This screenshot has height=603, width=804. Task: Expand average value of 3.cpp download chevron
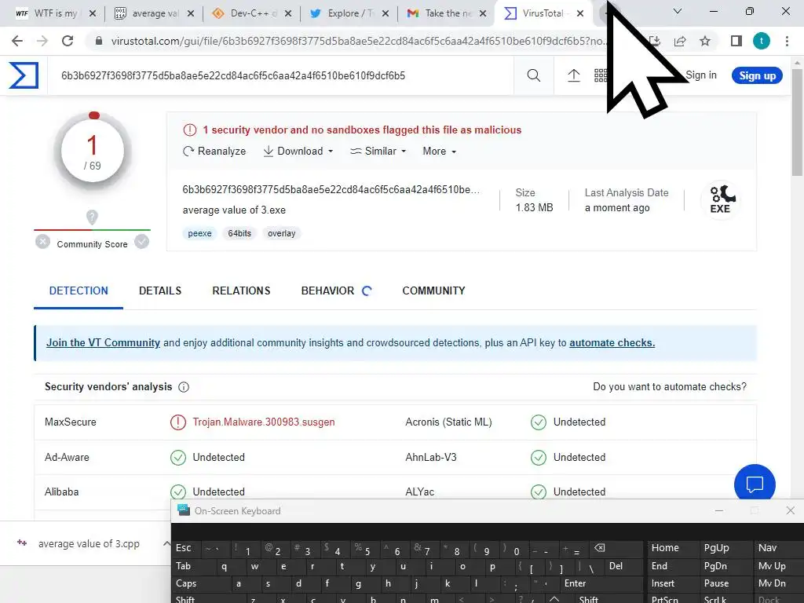tap(166, 543)
